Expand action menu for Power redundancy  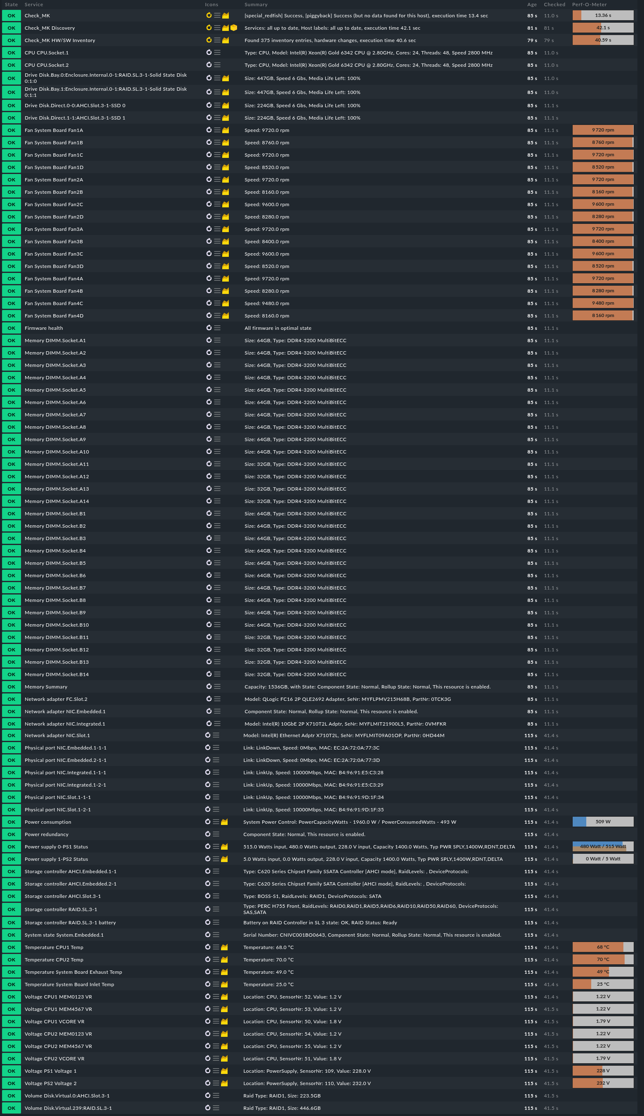tap(216, 834)
